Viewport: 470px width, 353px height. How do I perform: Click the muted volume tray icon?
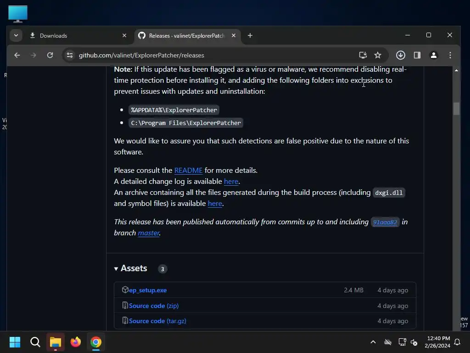click(414, 342)
